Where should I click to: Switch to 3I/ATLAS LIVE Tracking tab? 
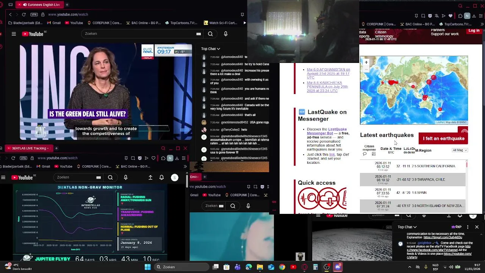28,148
